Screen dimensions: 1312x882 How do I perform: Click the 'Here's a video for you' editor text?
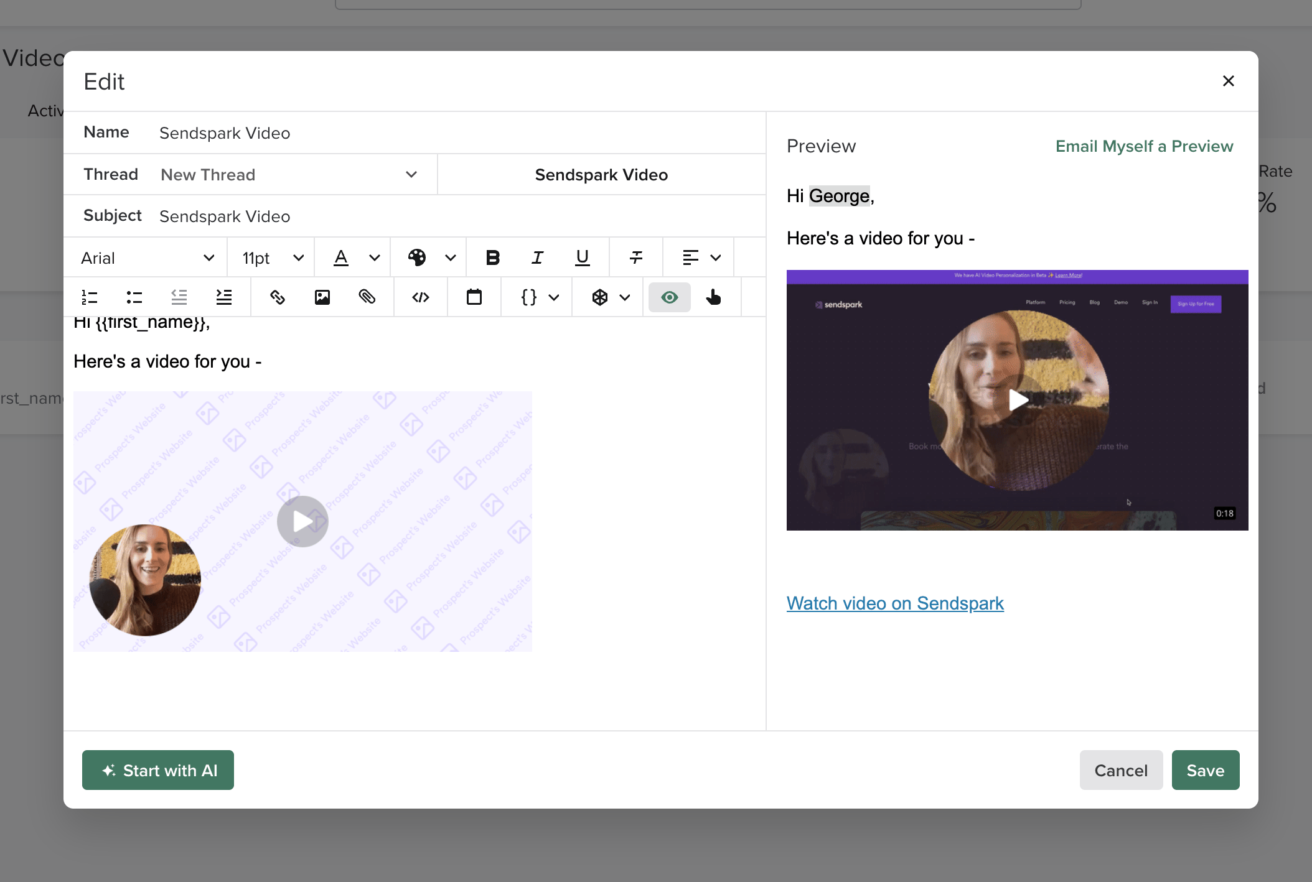[x=167, y=361]
